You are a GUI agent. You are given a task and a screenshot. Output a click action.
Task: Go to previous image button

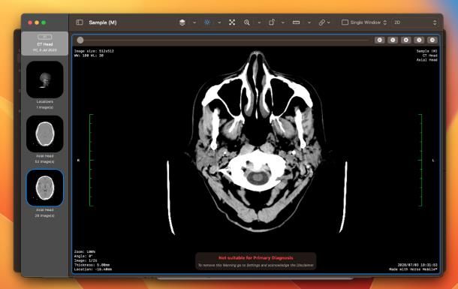pos(393,40)
